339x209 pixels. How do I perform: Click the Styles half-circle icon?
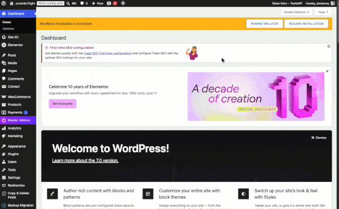[244, 194]
